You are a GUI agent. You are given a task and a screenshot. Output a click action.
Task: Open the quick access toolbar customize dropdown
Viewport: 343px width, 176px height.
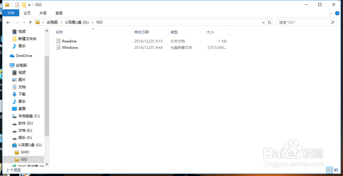click(x=29, y=5)
